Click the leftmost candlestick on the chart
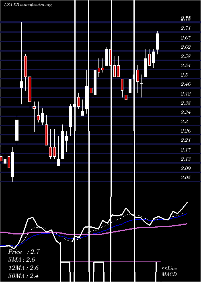This screenshot has width=201, height=282. coord(1,159)
